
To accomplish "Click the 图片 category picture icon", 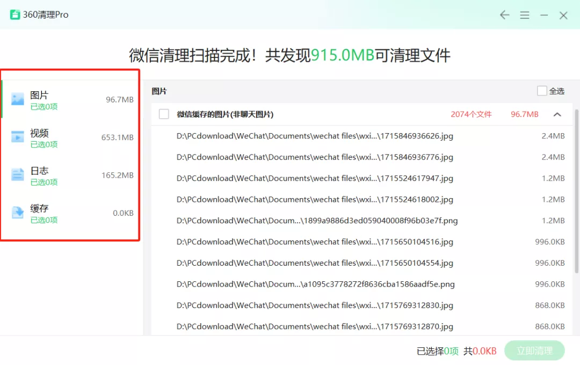I will tap(17, 99).
